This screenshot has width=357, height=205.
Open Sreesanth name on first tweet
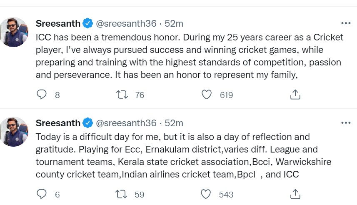(58, 23)
